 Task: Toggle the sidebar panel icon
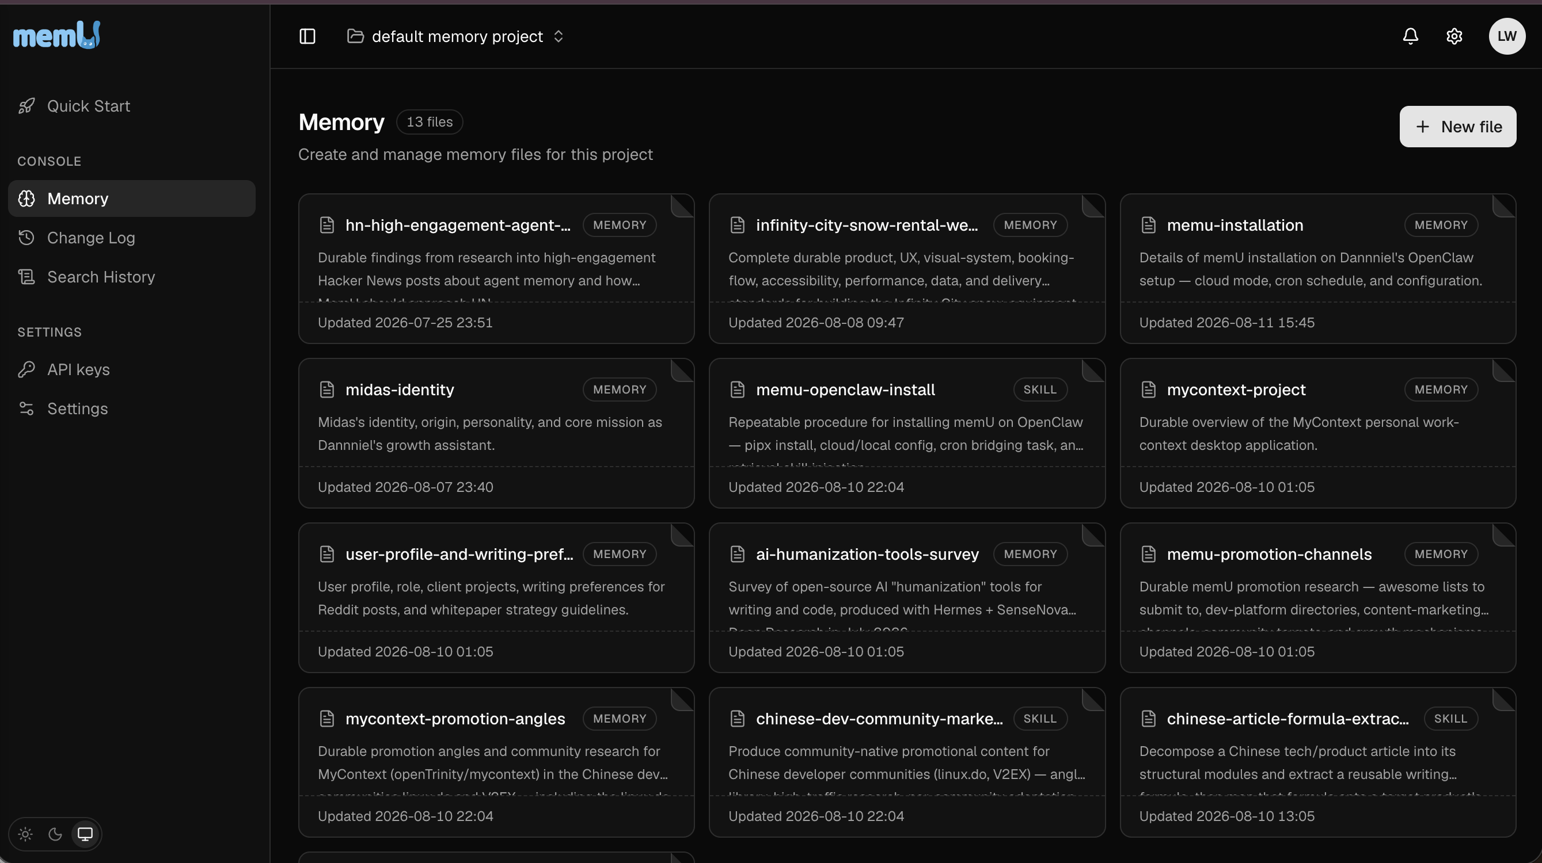[307, 36]
